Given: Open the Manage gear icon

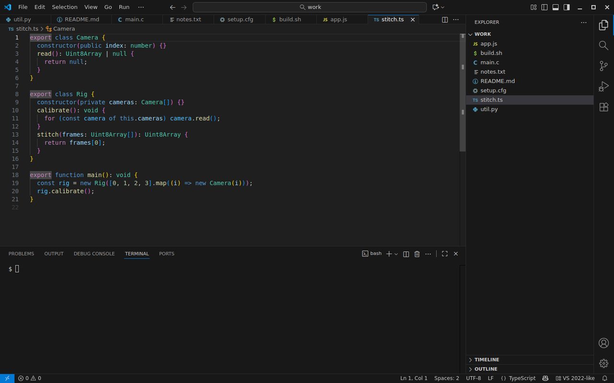Looking at the screenshot, I should click(603, 363).
